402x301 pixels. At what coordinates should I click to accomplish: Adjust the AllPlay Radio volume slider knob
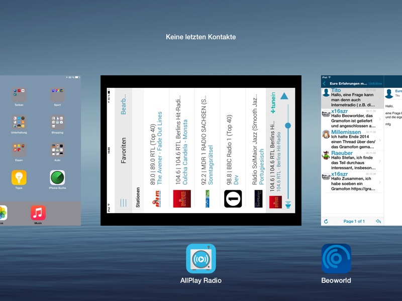(288, 125)
